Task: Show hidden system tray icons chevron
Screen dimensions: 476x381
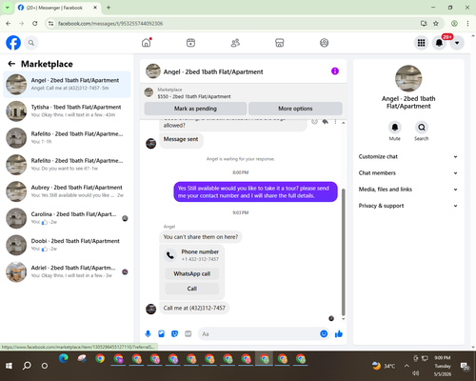Action: 407,366
